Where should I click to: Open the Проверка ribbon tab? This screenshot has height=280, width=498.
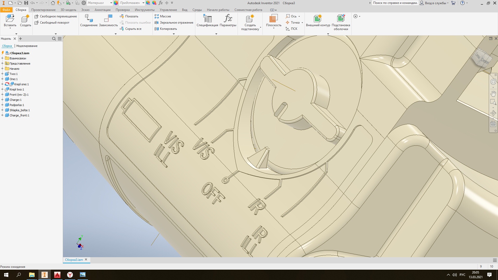(122, 10)
